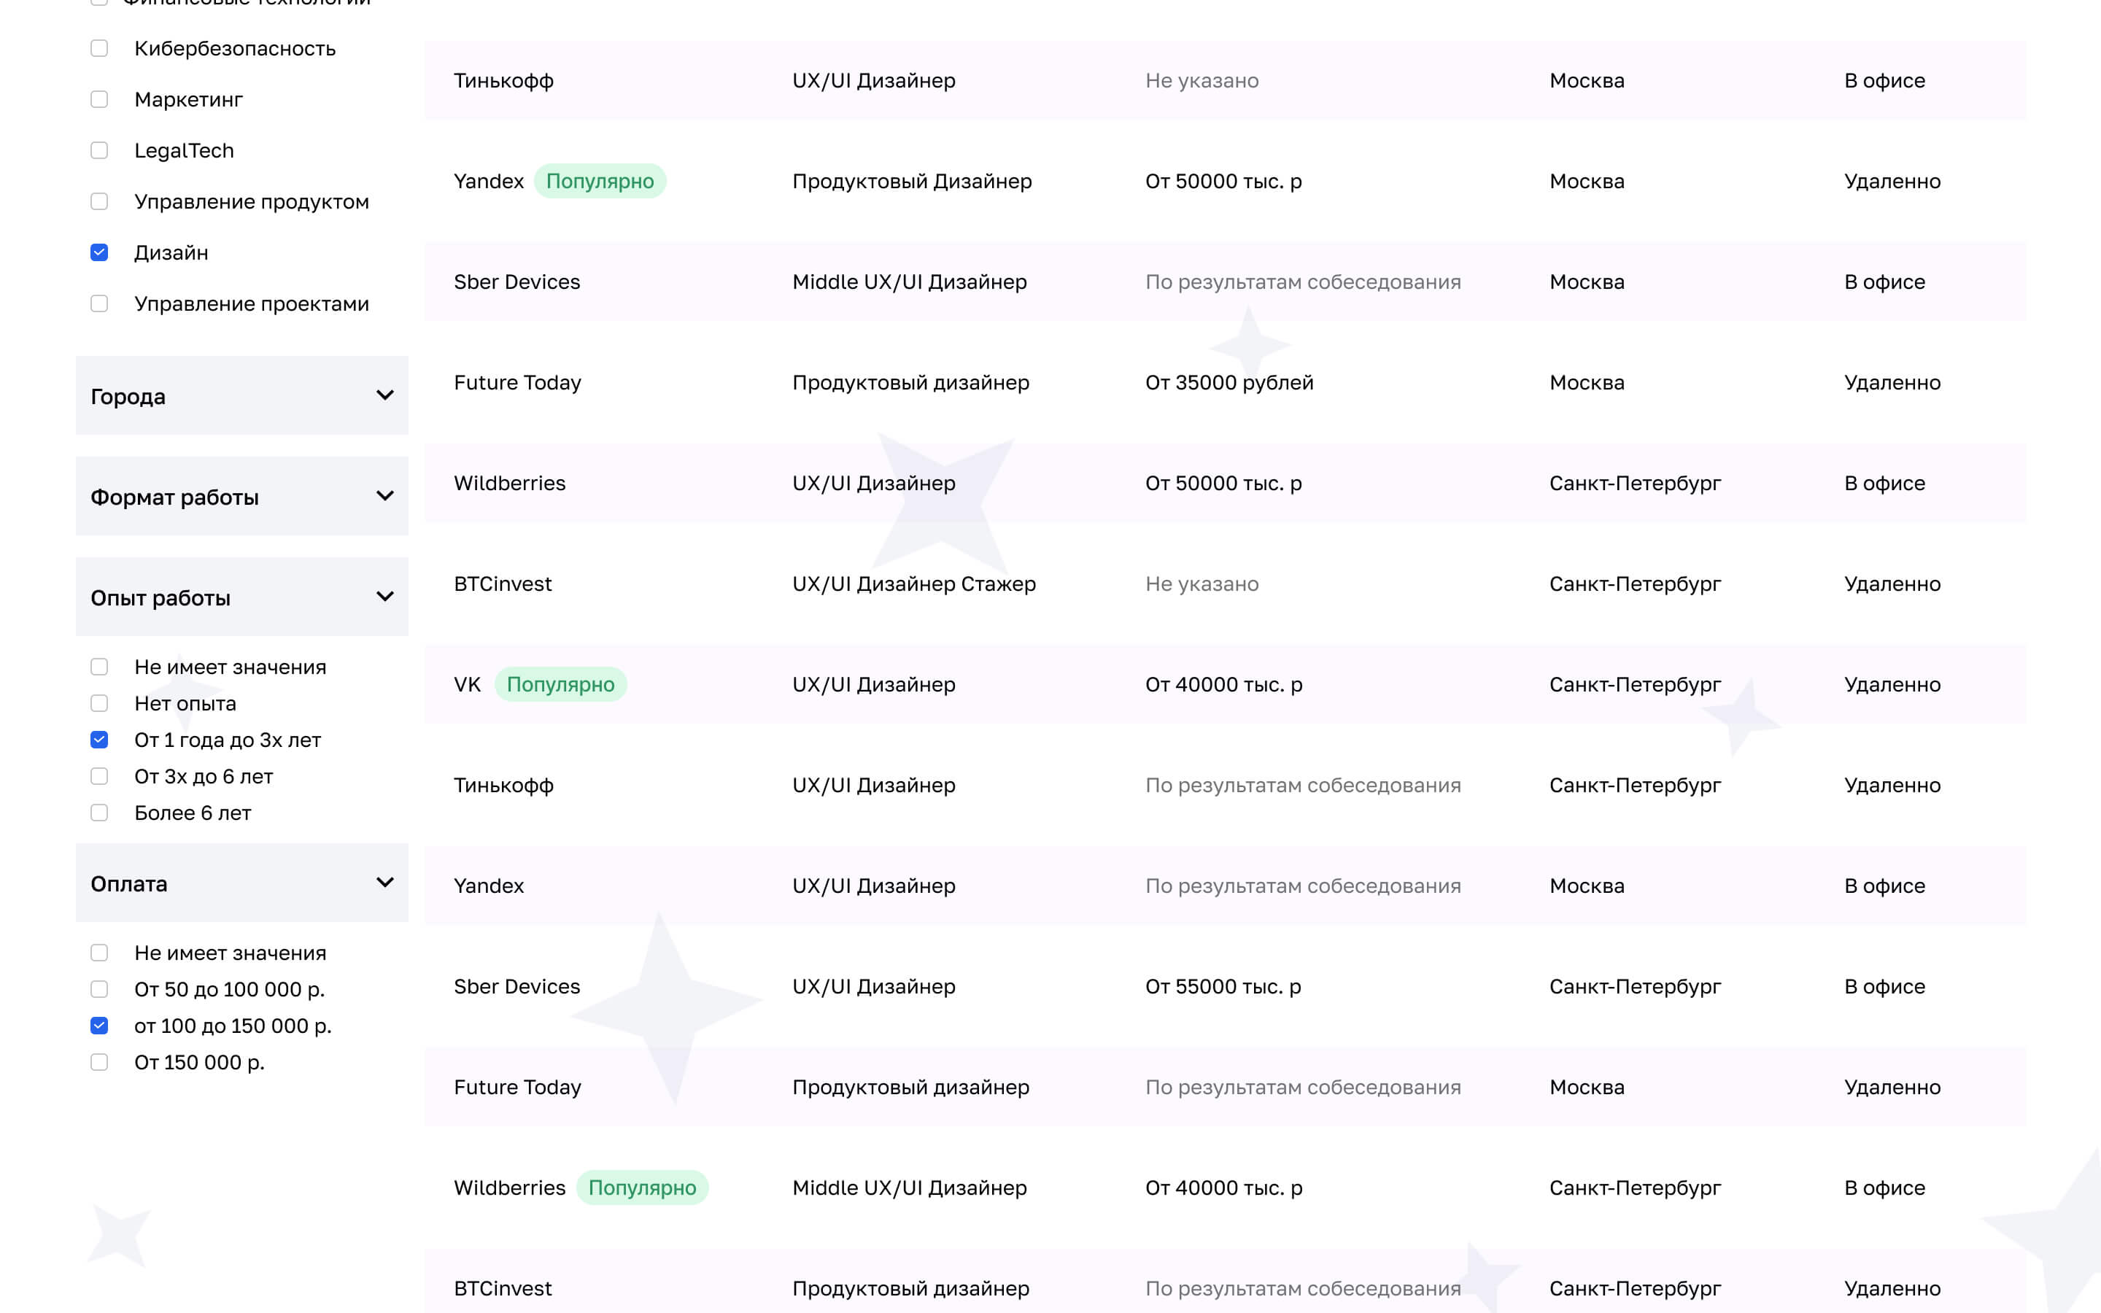This screenshot has width=2101, height=1313.
Task: Expand the Города dropdown chevron
Action: (384, 396)
